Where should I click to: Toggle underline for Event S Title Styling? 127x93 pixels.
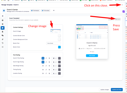tap(49, 58)
